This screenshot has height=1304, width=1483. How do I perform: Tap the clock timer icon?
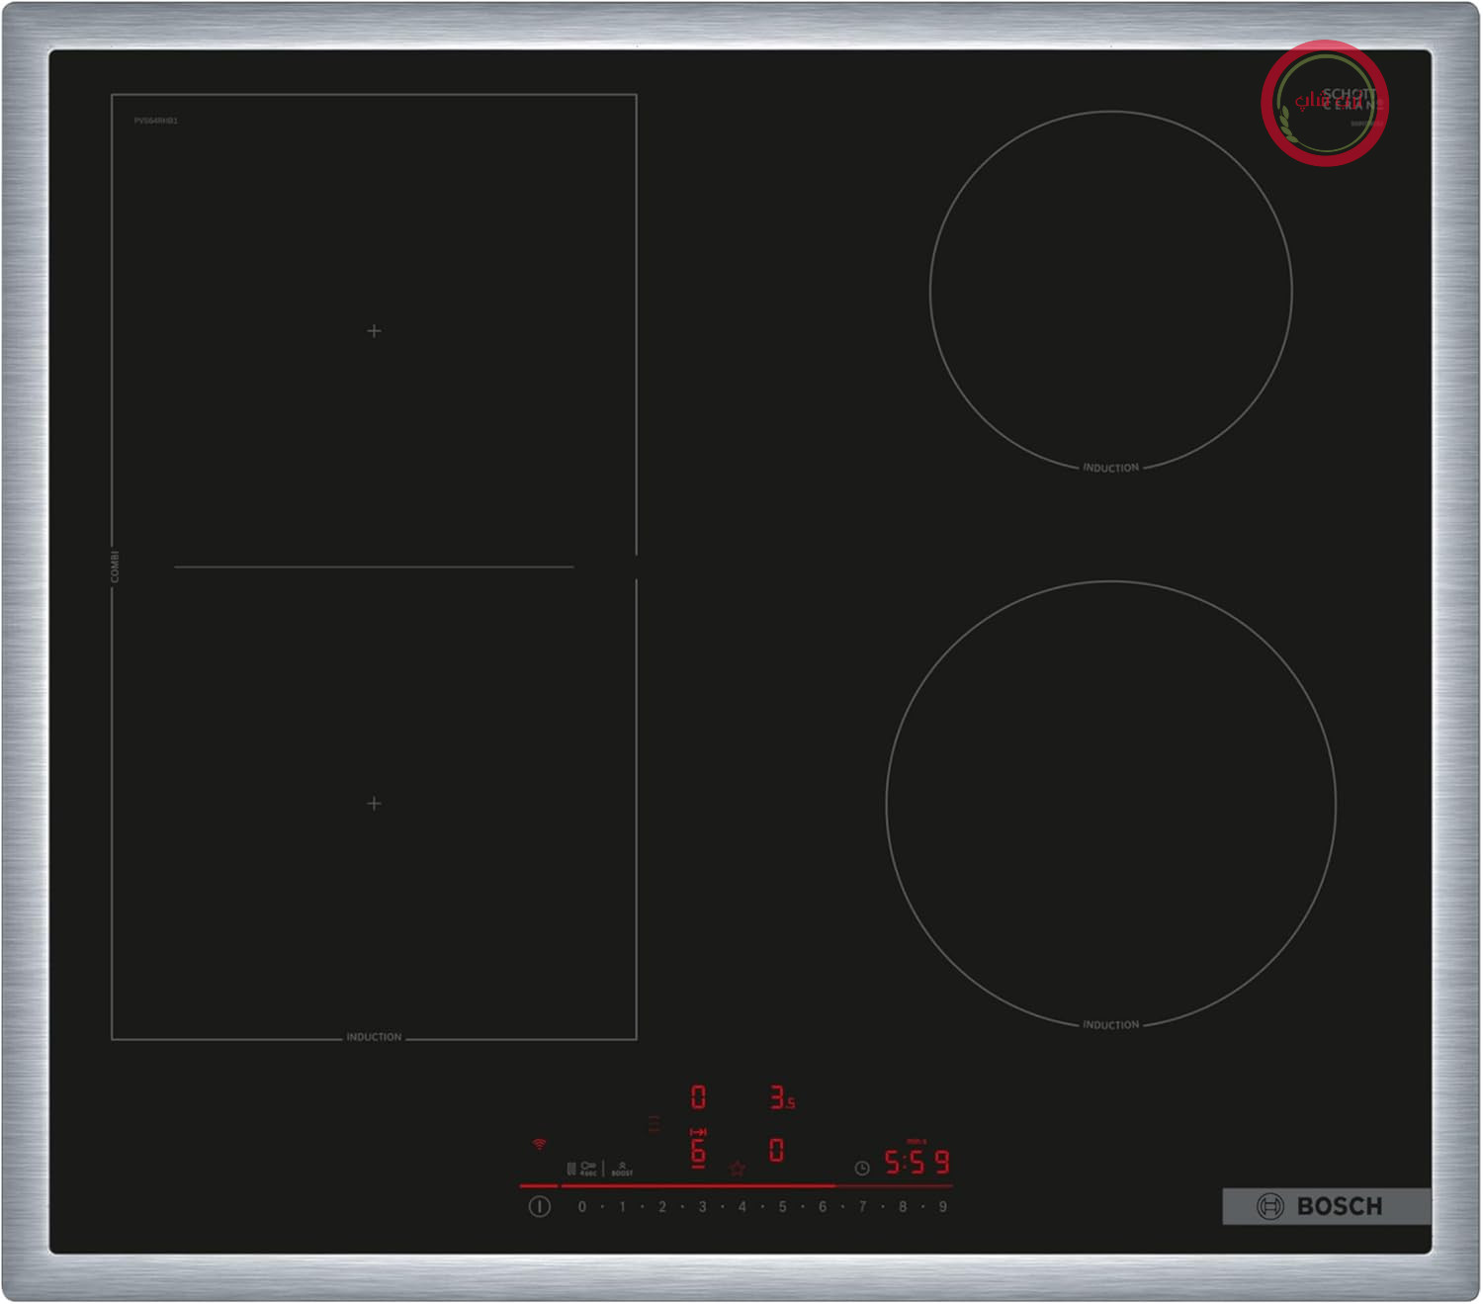[x=862, y=1169]
